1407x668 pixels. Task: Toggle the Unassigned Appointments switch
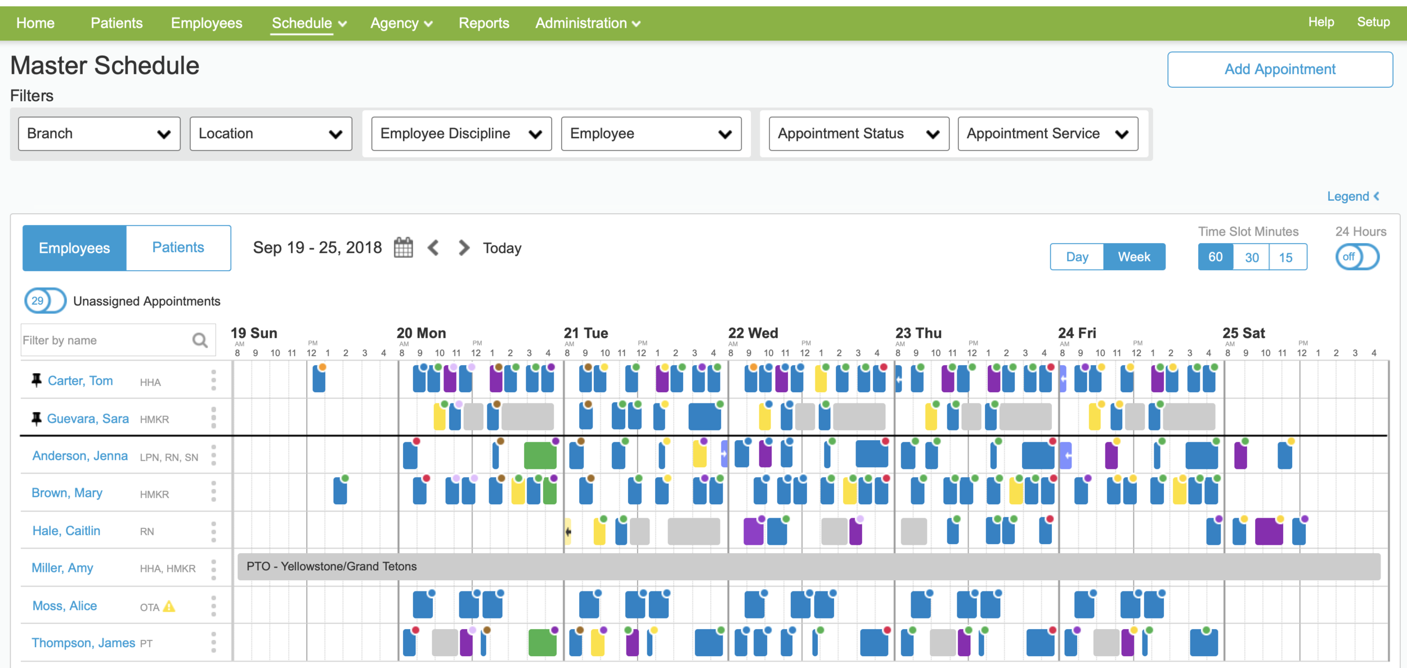[45, 301]
